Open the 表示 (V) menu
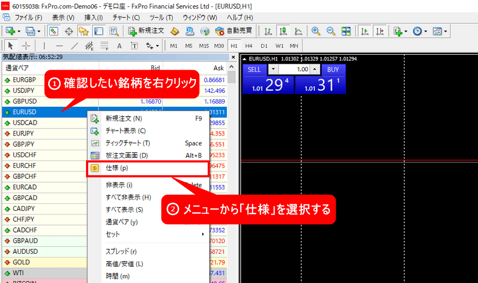The image size is (478, 283). point(63,18)
